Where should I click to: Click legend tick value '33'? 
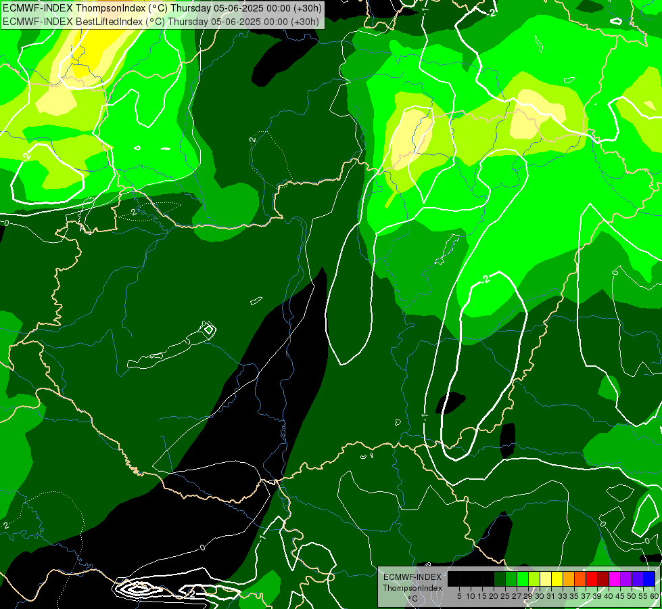coord(563,596)
